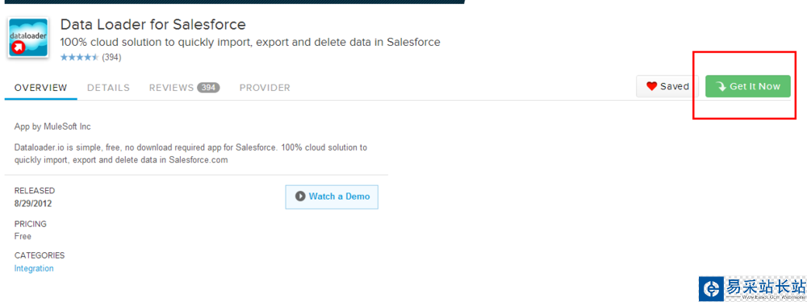
Task: Go to the Provider tab
Action: (265, 88)
